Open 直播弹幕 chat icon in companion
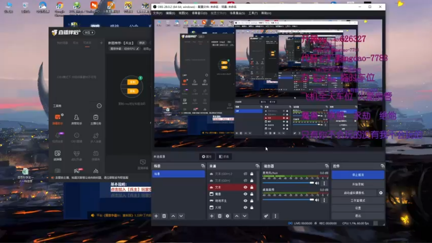 (x=143, y=164)
